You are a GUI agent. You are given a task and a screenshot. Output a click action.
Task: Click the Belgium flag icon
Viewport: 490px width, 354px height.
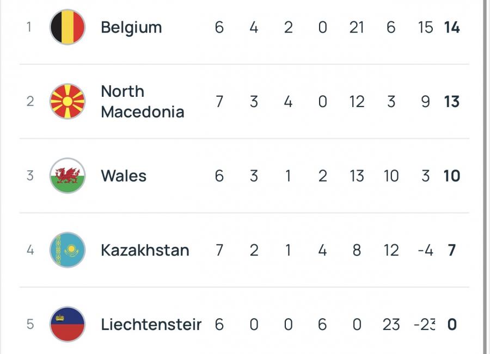(68, 27)
